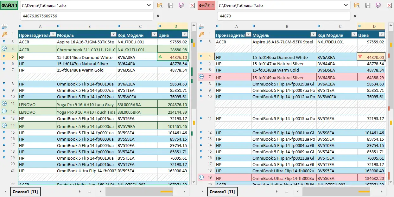The width and height of the screenshot is (394, 197).
Task: Select column B header in File 2
Action: (287, 27)
